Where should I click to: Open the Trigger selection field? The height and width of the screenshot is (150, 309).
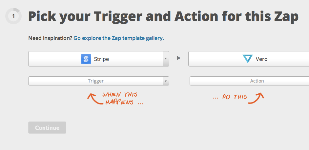click(x=95, y=81)
